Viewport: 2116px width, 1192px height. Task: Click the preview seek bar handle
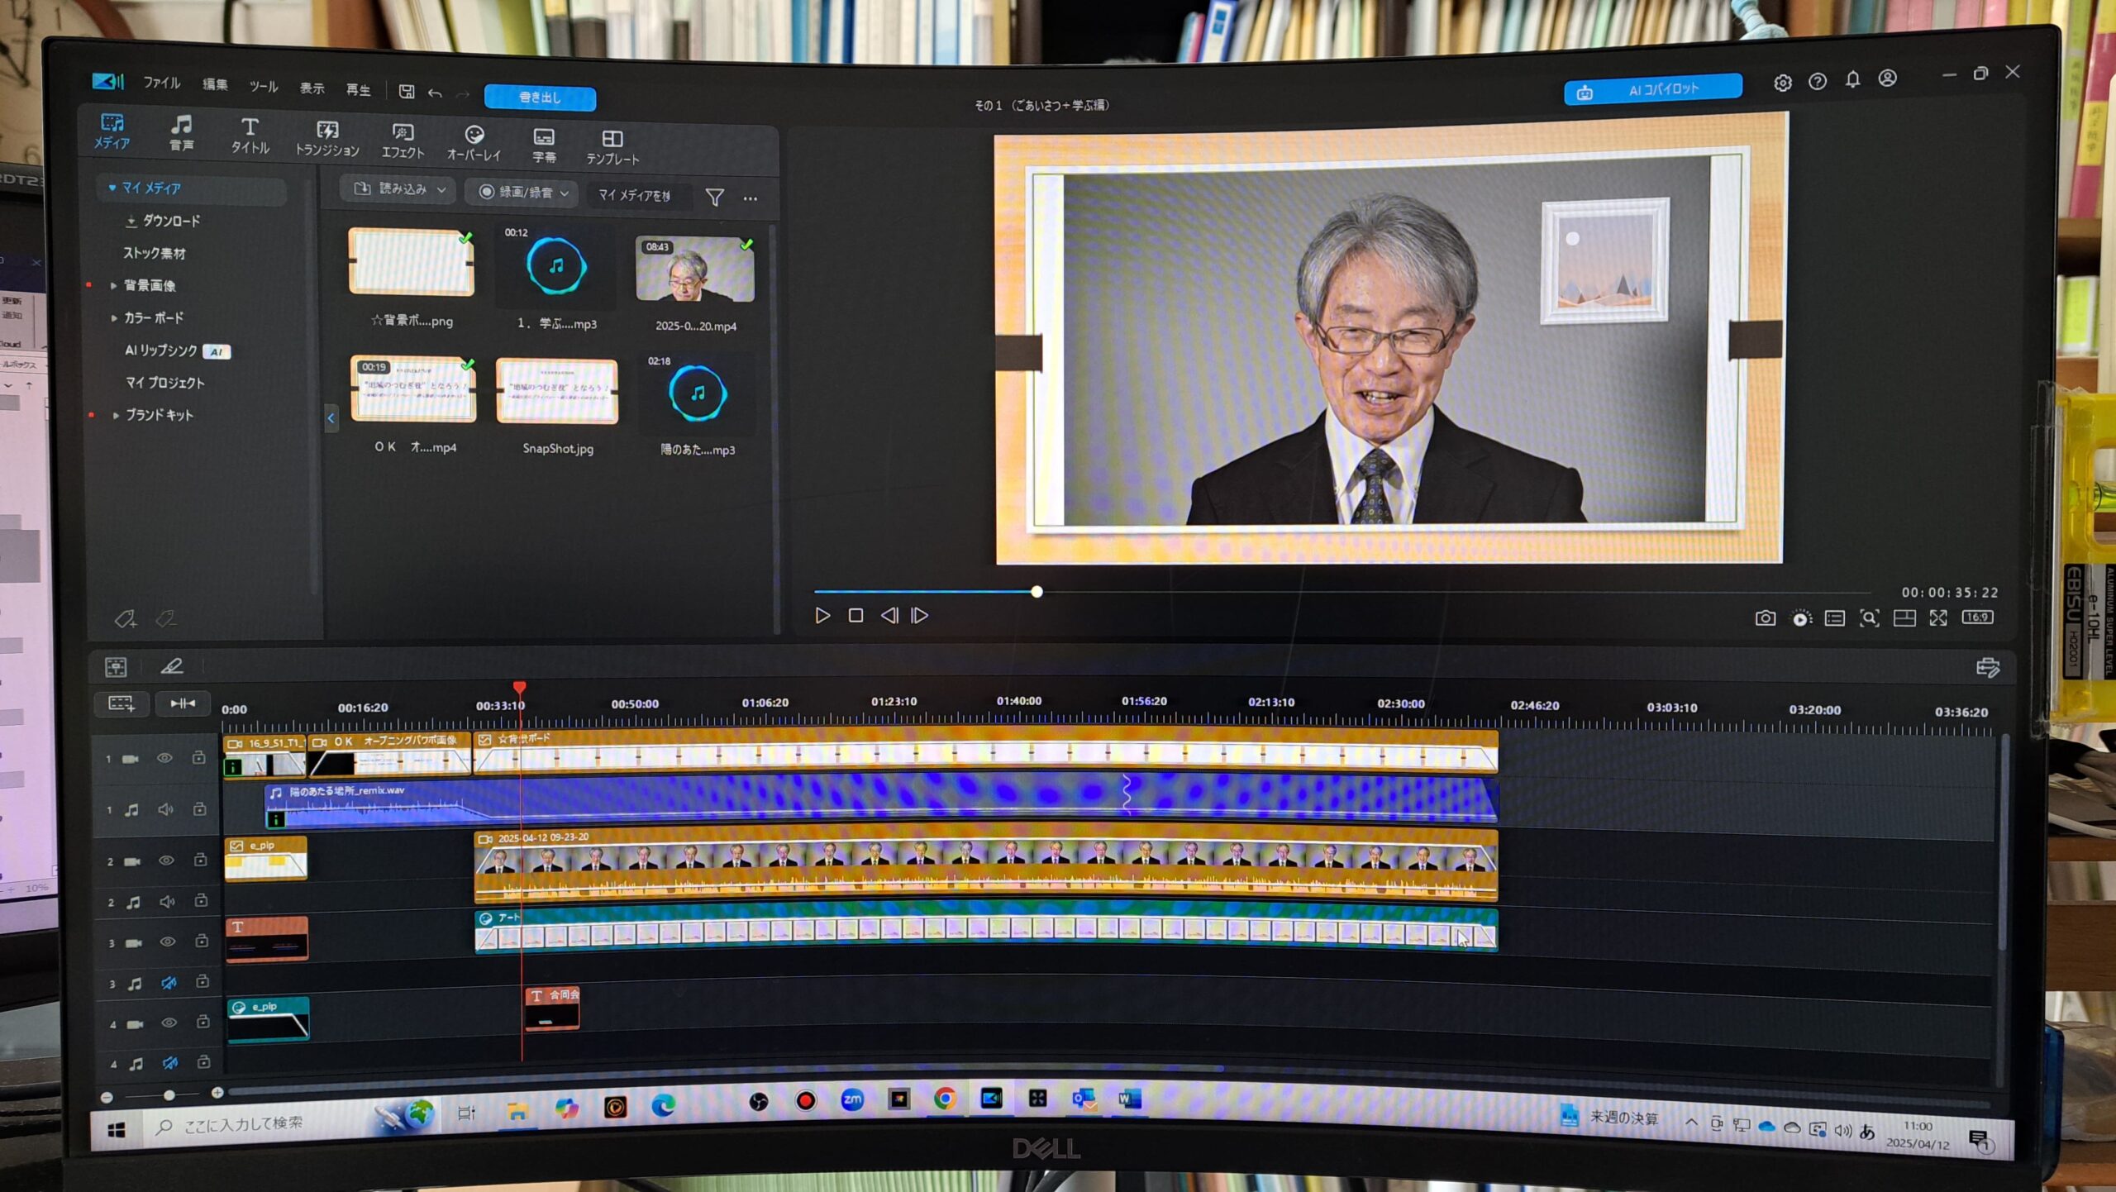click(x=1037, y=592)
